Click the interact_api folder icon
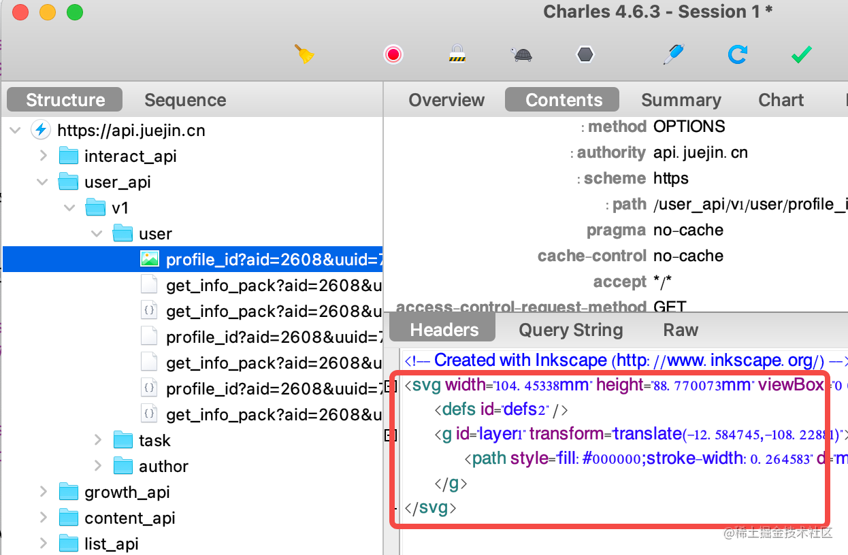The height and width of the screenshot is (555, 848). (x=69, y=156)
